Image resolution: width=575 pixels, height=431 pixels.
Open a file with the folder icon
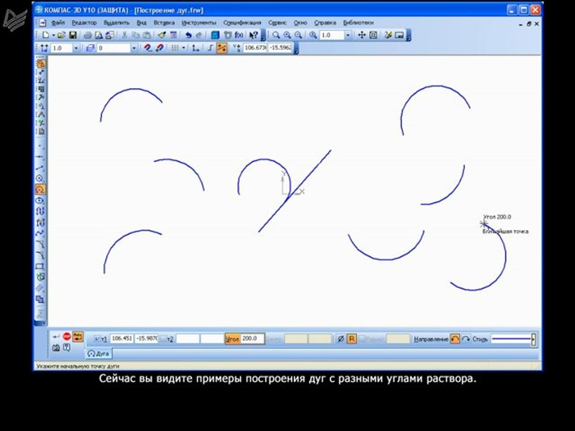click(61, 35)
